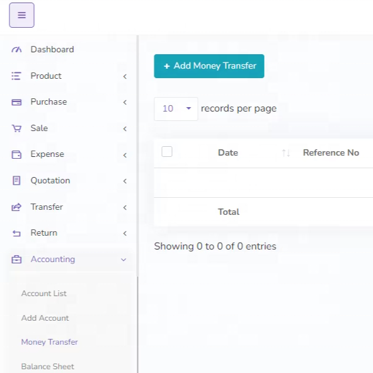Click the Add Money Transfer button

[209, 66]
